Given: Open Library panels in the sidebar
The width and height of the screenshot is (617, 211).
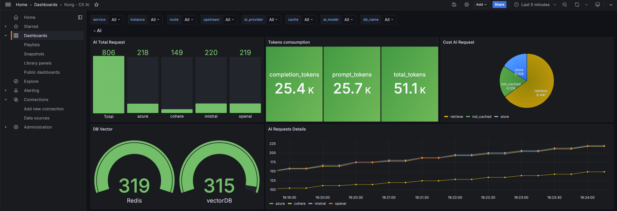Looking at the screenshot, I should (38, 63).
